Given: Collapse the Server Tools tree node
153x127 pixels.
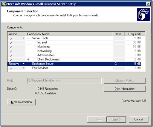Looking at the screenshot, I should pos(28,38).
